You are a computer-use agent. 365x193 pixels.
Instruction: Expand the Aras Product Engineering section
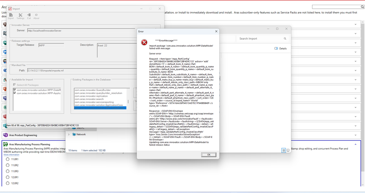(356, 135)
